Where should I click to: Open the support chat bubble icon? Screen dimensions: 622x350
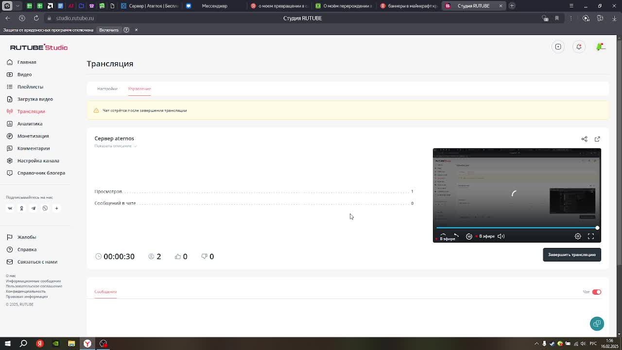tap(597, 324)
